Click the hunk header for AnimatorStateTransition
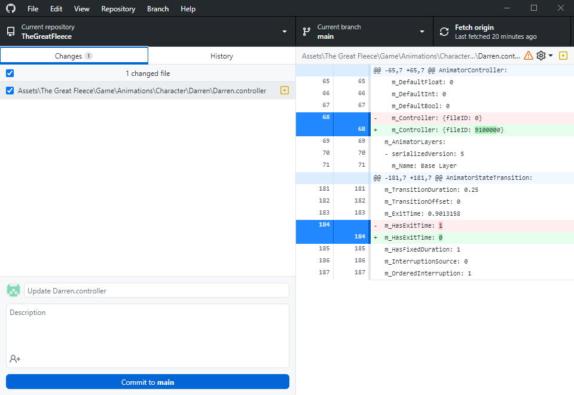This screenshot has height=395, width=574. (x=472, y=177)
